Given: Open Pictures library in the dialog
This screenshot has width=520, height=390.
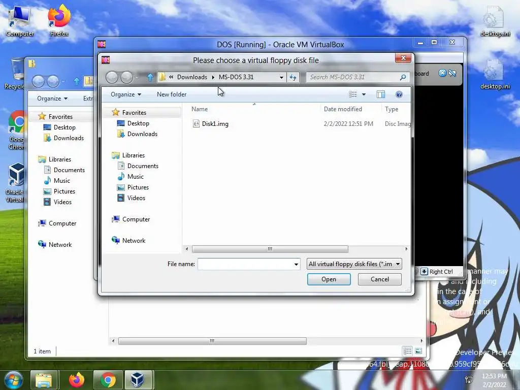Looking at the screenshot, I should coord(138,187).
